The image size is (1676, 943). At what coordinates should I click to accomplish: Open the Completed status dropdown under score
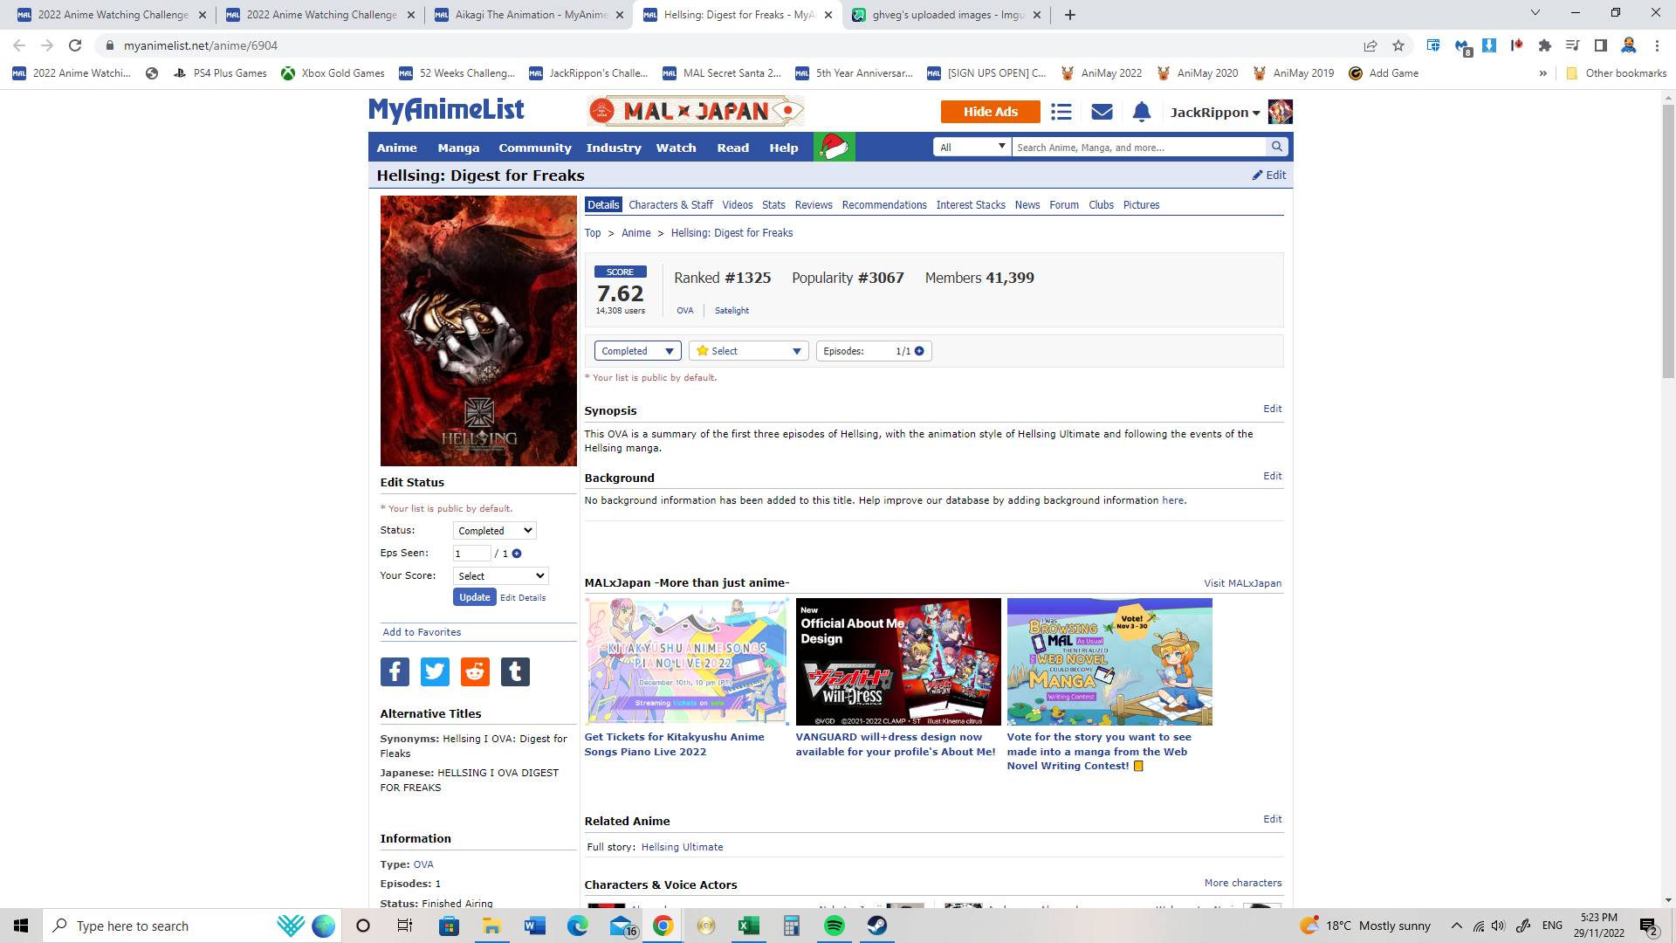(637, 351)
